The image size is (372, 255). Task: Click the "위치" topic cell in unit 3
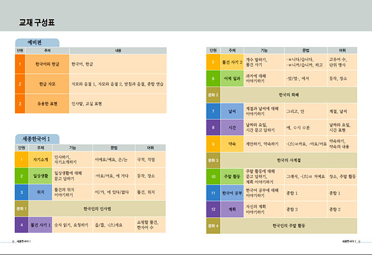40,192
